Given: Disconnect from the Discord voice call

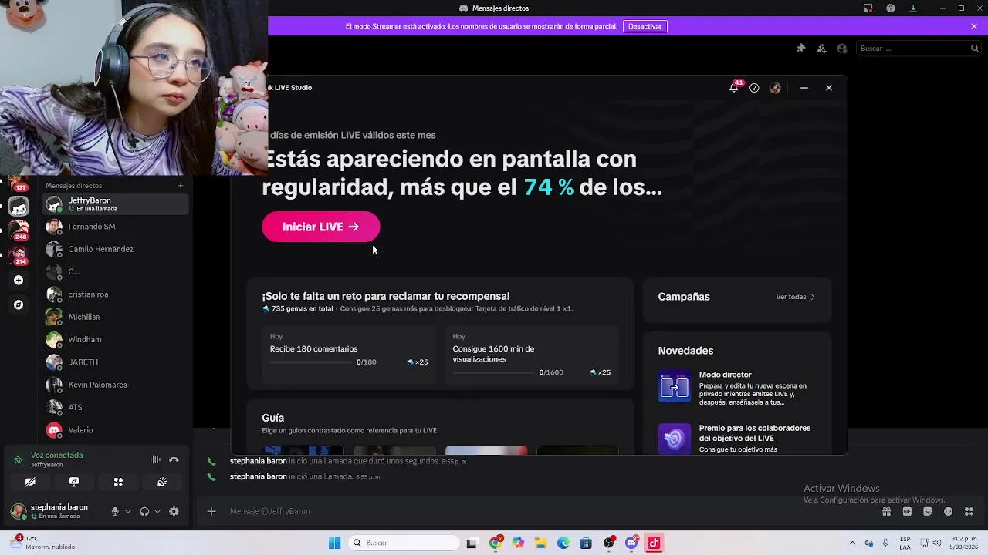Looking at the screenshot, I should (x=174, y=459).
